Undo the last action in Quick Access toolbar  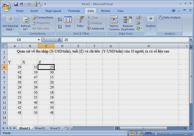21,4
